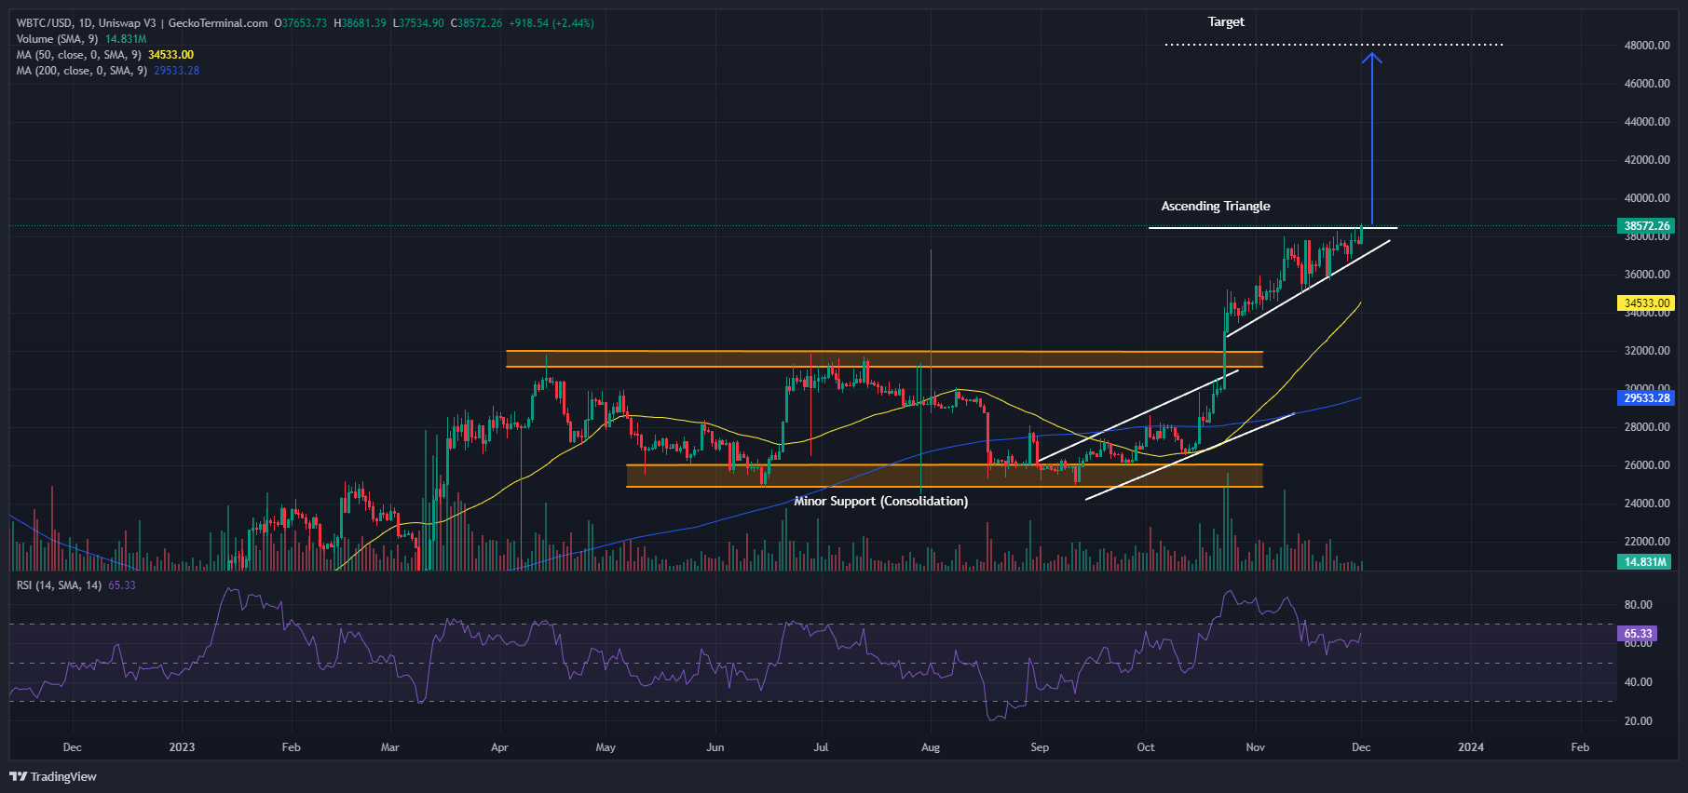1688x793 pixels.
Task: Click the 14.831M volume legend value
Action: click(126, 39)
